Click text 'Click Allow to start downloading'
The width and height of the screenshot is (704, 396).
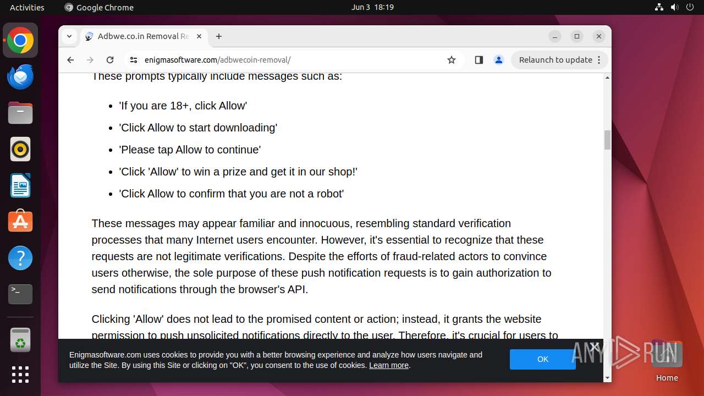(x=198, y=128)
